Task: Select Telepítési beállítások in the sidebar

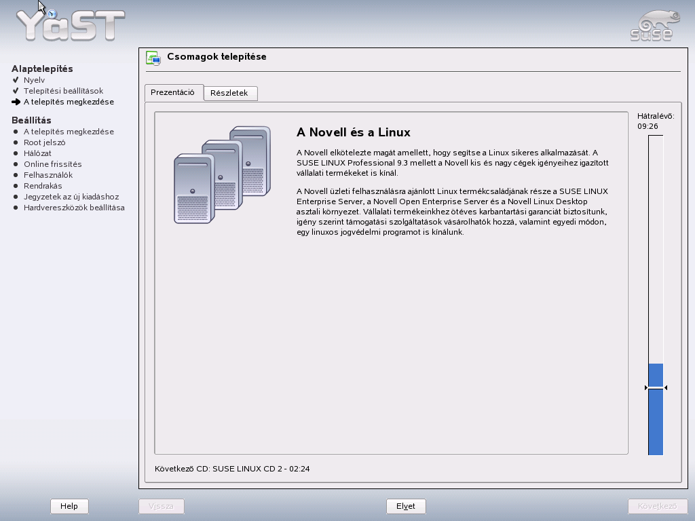Action: 63,91
